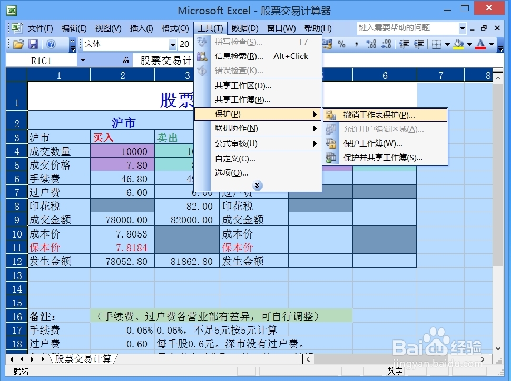This screenshot has height=381, width=511.
Task: Open fill color dropdown arrow
Action: tap(469, 44)
